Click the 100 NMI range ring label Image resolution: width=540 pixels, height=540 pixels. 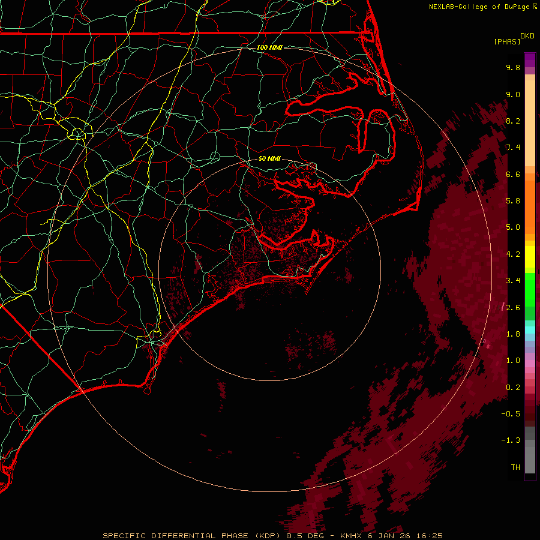click(x=269, y=47)
